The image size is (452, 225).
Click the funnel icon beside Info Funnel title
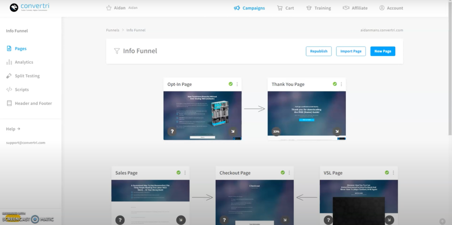pos(117,51)
